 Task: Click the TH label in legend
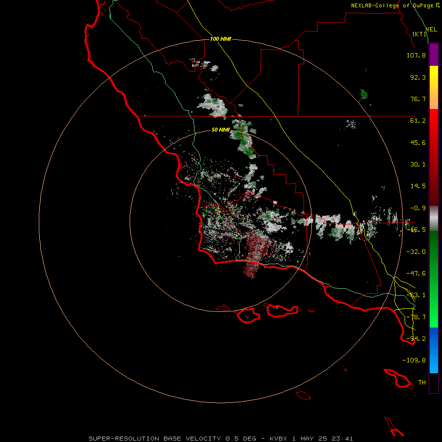422,383
